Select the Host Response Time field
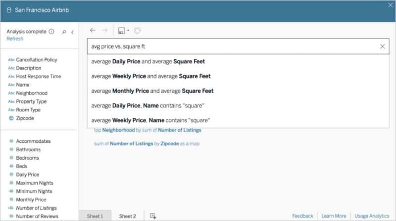The image size is (396, 221). 39,77
